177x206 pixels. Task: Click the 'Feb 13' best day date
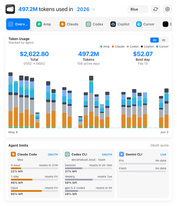click(143, 64)
